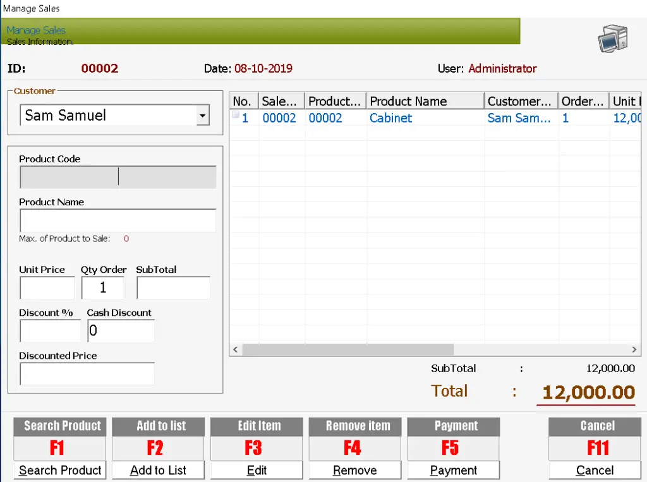Click the Discounted Price input box

tap(87, 373)
